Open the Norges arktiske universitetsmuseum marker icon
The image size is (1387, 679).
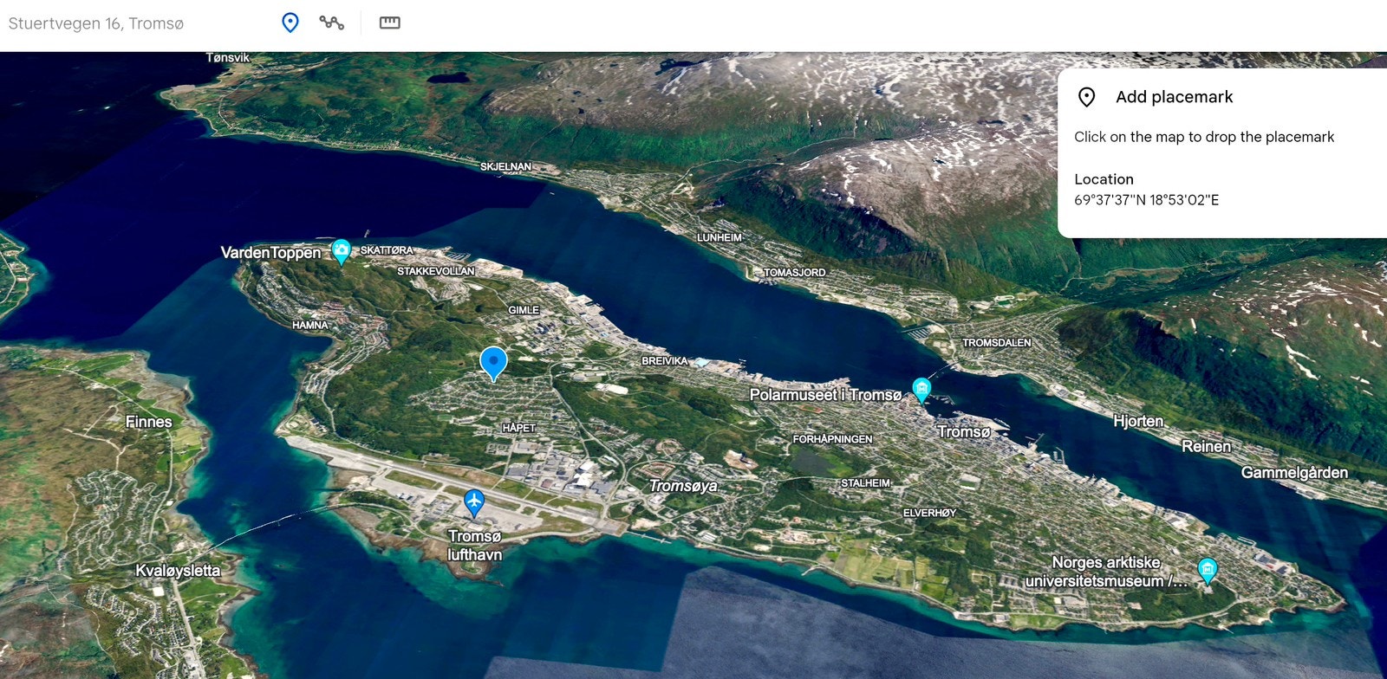[1207, 571]
